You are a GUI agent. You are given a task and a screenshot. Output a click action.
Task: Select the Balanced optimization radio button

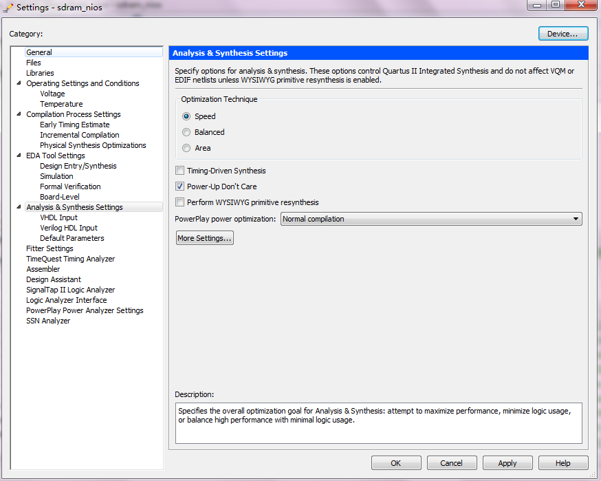click(x=186, y=132)
